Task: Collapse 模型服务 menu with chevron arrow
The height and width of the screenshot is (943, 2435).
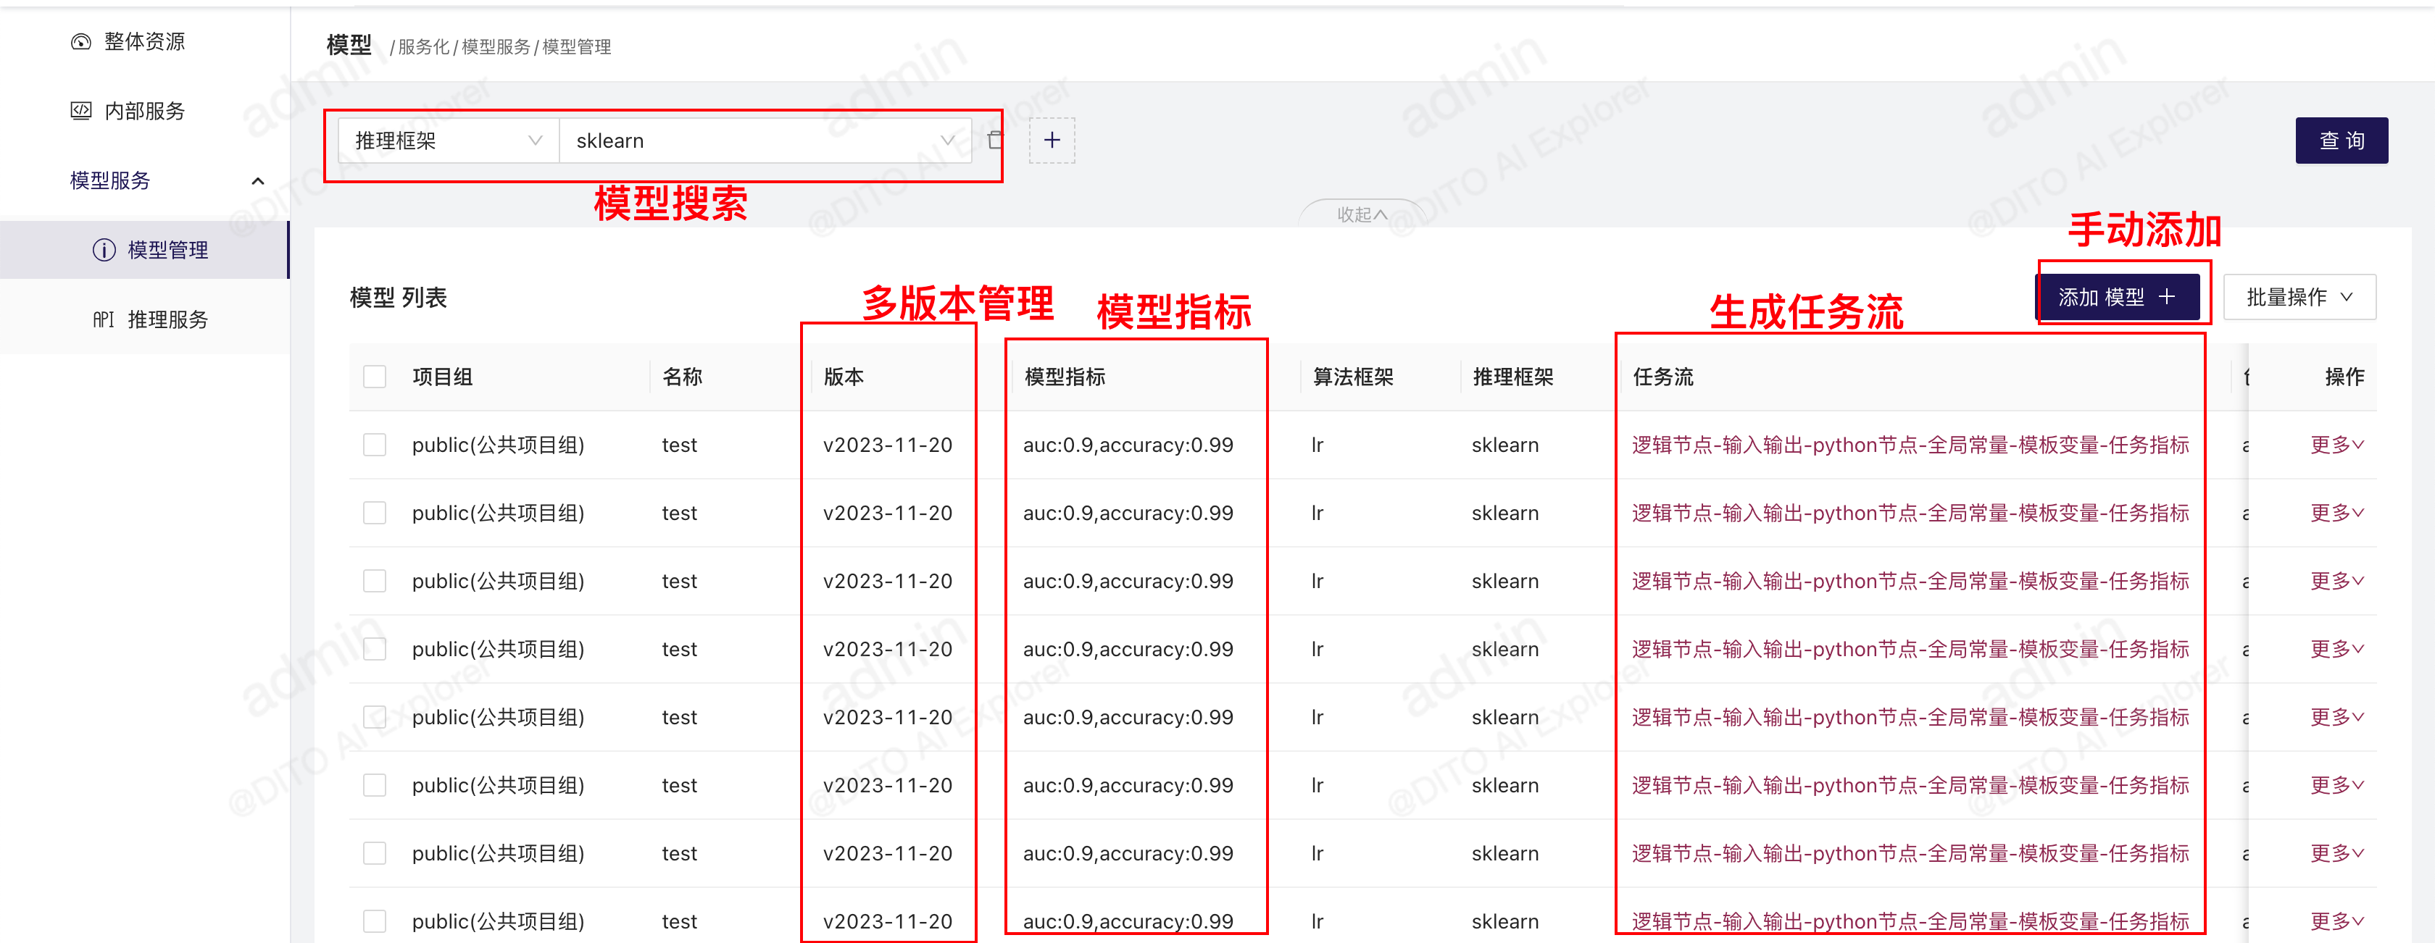Action: [x=257, y=180]
